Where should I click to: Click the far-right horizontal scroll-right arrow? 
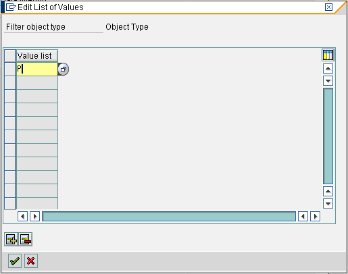[x=315, y=217]
